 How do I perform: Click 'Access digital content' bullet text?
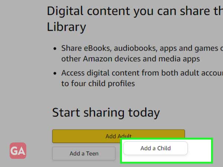(x=100, y=73)
